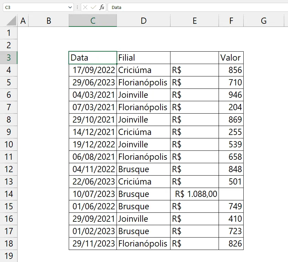Open the Name Box dropdown arrow

coord(70,7)
